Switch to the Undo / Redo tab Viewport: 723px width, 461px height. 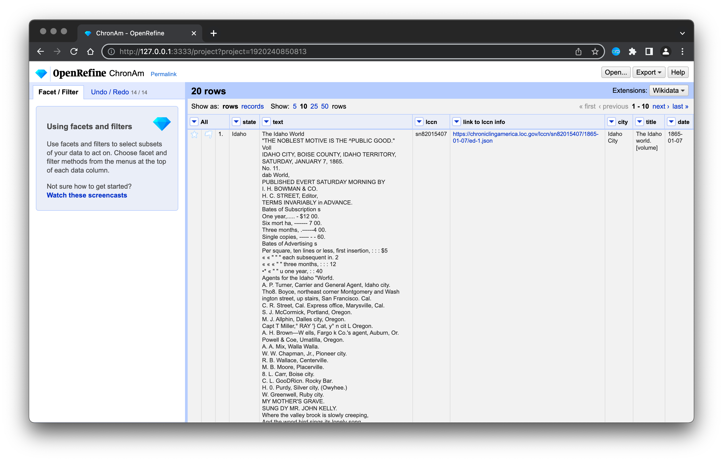110,92
